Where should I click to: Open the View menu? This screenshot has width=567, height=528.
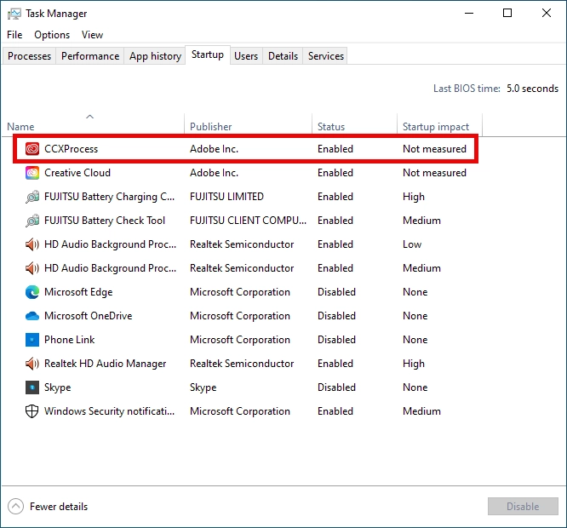pos(92,35)
